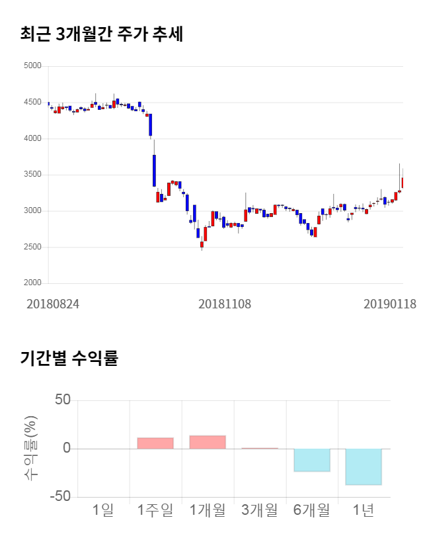Click the 20190118 end date label
423x536 pixels.
(x=390, y=304)
